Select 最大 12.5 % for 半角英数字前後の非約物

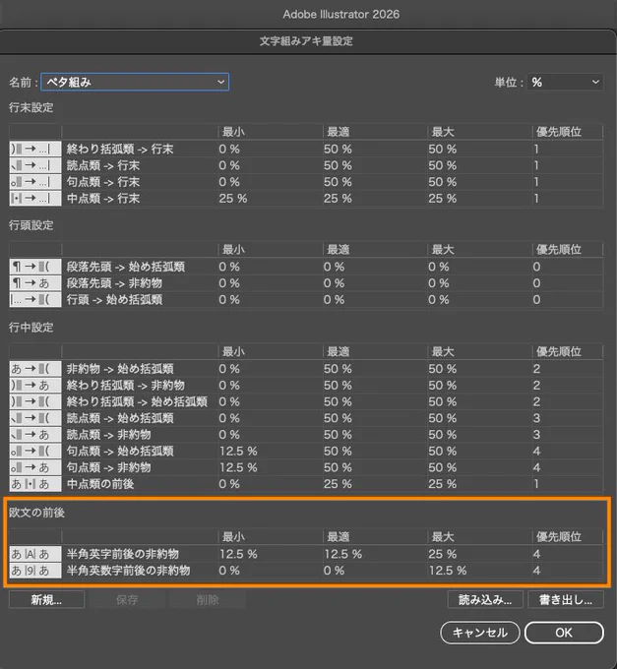click(448, 571)
